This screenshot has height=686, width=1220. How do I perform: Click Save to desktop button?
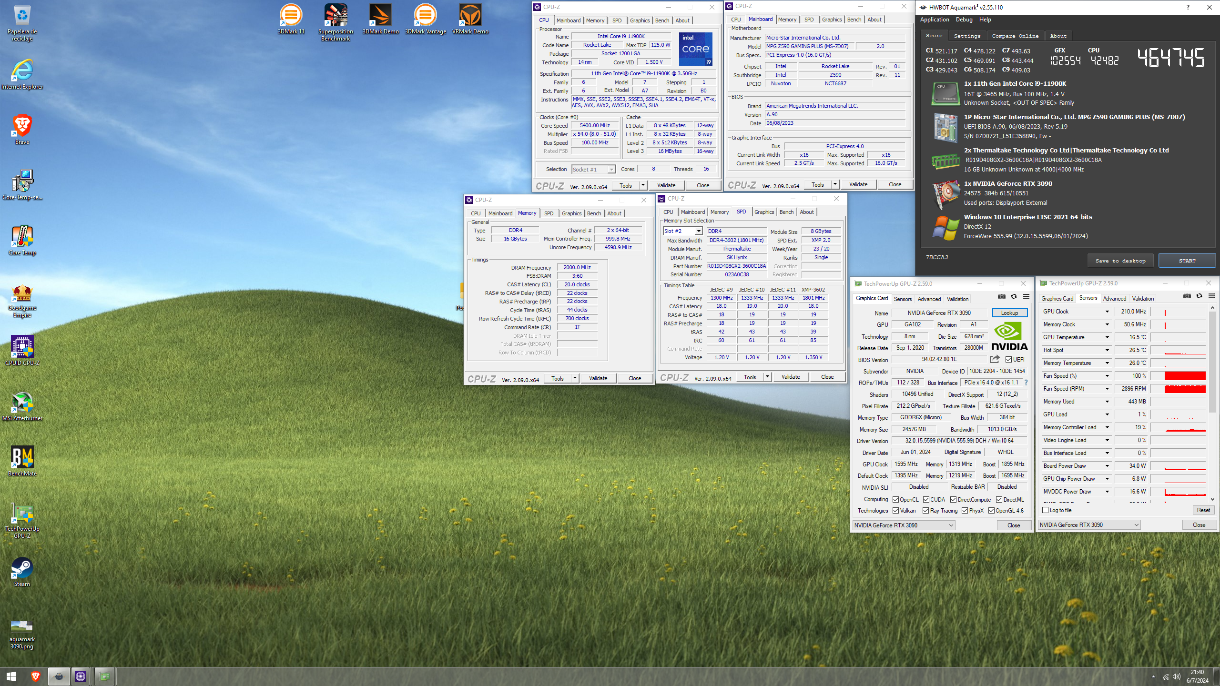(1120, 261)
